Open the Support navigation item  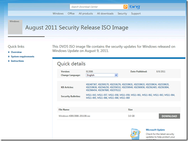point(136,14)
